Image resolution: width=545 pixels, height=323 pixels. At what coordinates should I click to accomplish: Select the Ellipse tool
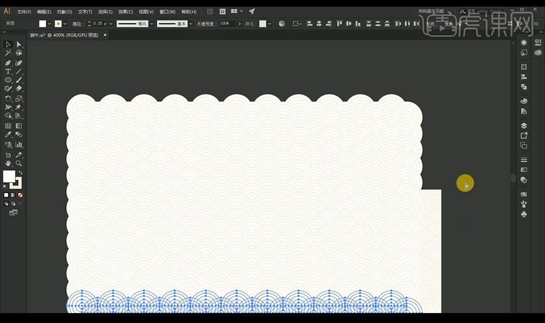click(x=8, y=80)
